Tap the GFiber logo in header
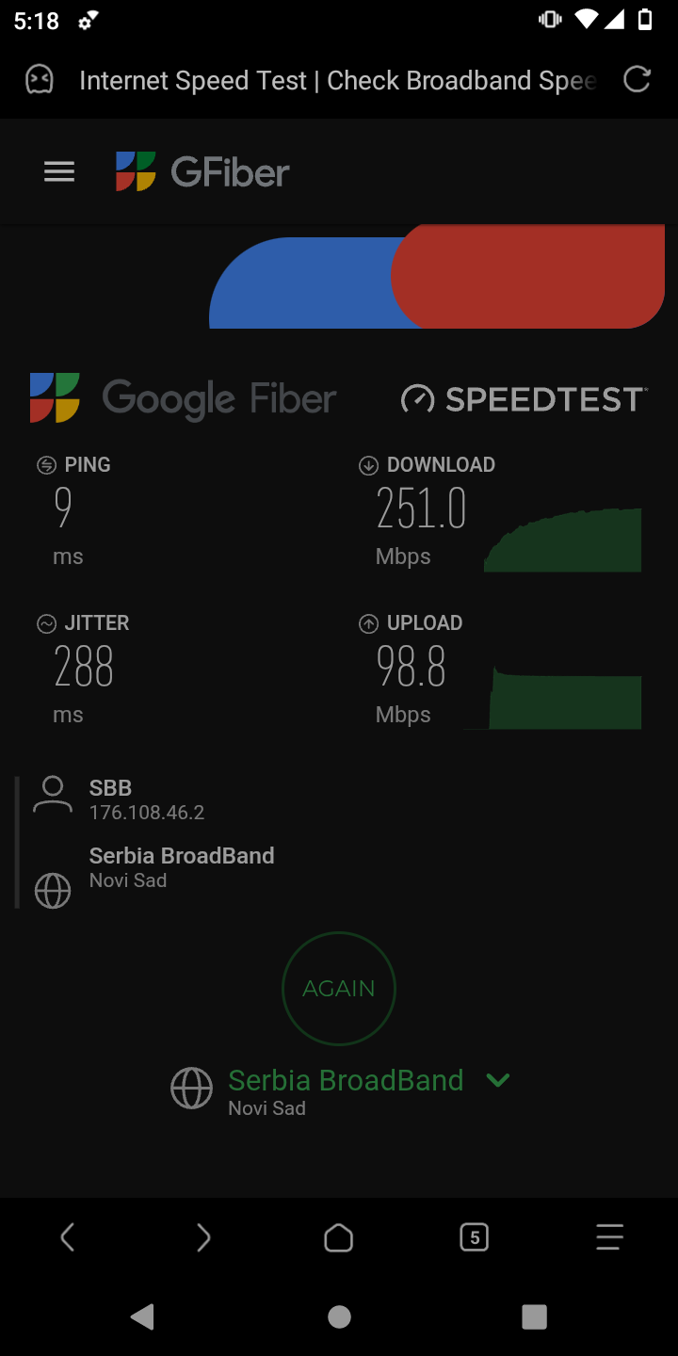The height and width of the screenshot is (1356, 678). [x=202, y=172]
